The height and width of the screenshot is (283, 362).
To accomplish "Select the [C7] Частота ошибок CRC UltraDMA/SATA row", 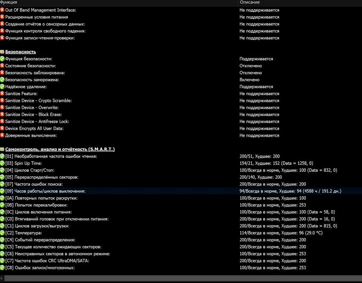I will [181, 261].
